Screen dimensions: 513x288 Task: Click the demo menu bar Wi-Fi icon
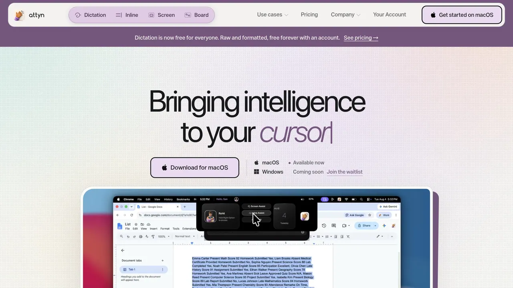(x=346, y=199)
